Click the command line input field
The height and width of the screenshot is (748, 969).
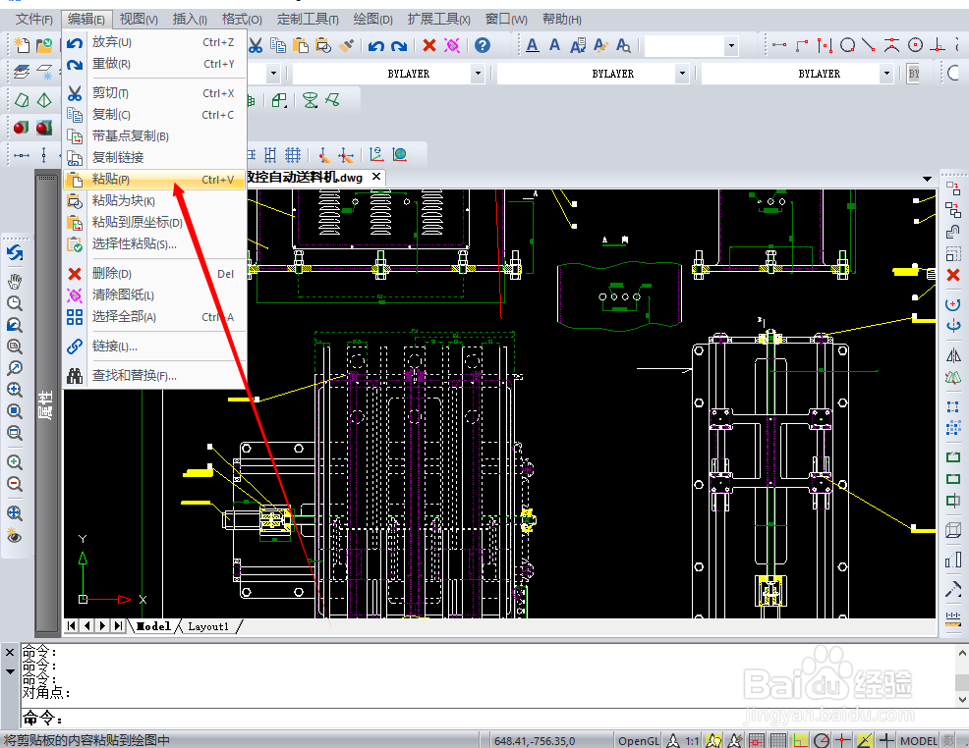494,718
